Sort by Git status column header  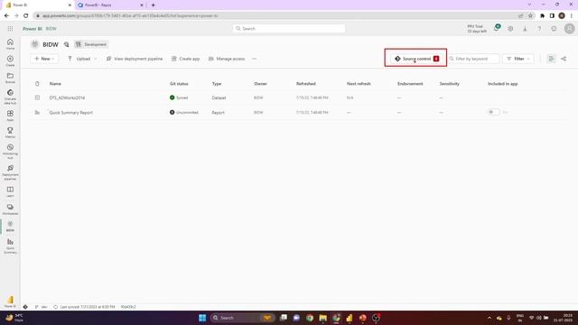[x=179, y=84]
